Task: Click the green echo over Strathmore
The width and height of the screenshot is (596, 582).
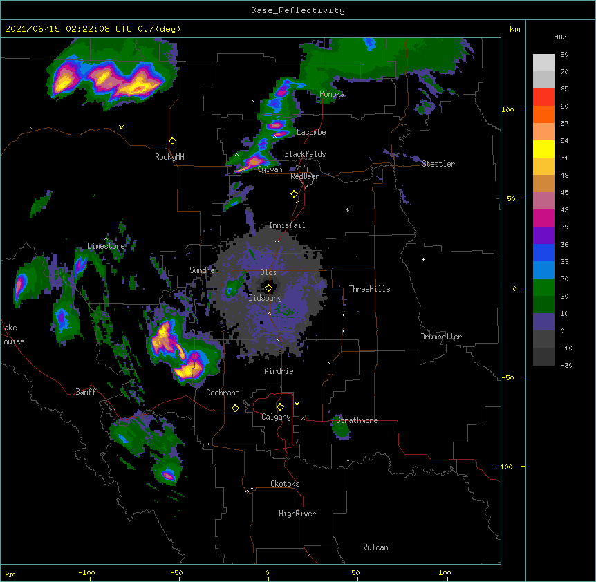Action: 341,429
